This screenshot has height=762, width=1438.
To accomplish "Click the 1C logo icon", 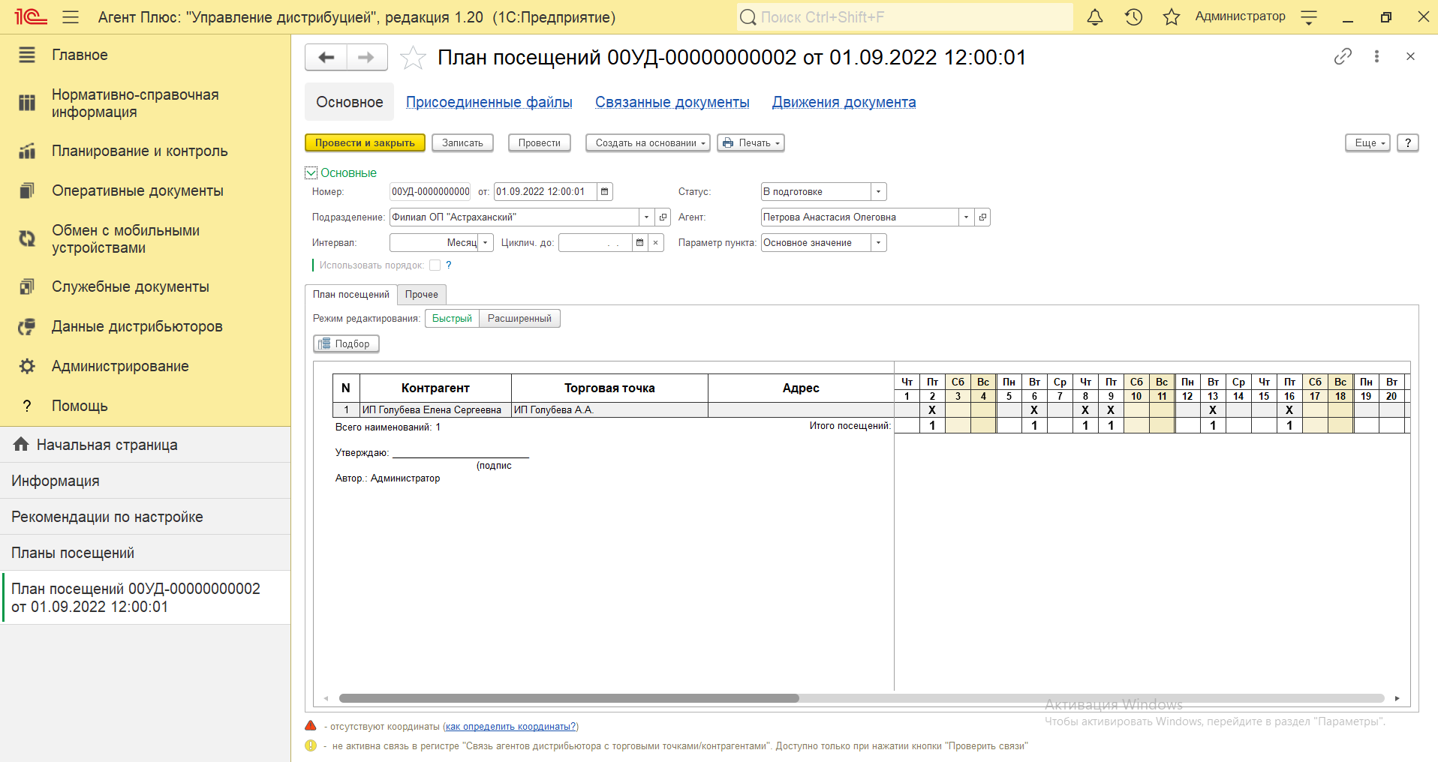I will pyautogui.click(x=31, y=16).
